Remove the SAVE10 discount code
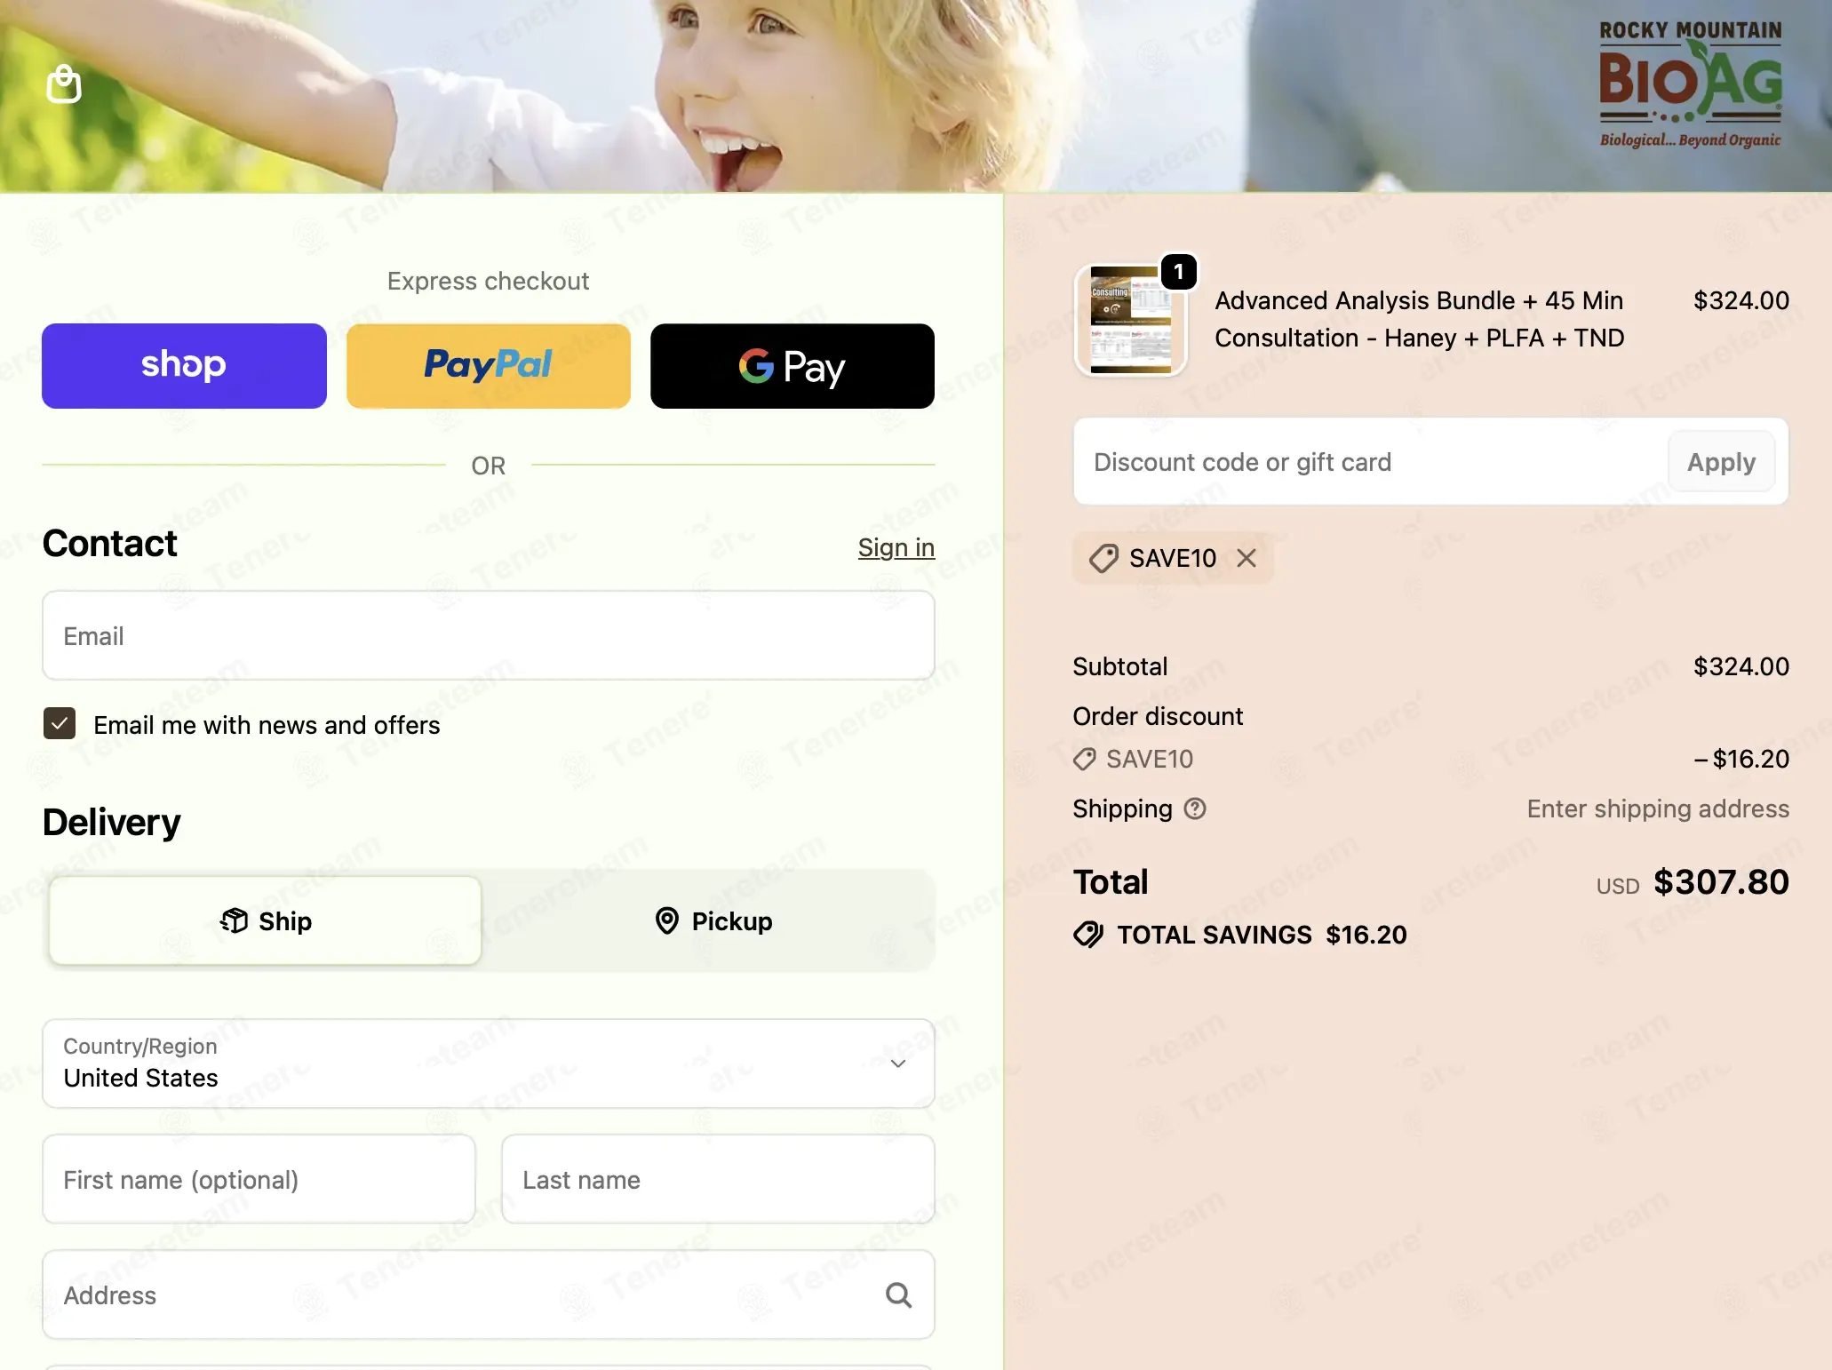The image size is (1832, 1370). coord(1247,558)
